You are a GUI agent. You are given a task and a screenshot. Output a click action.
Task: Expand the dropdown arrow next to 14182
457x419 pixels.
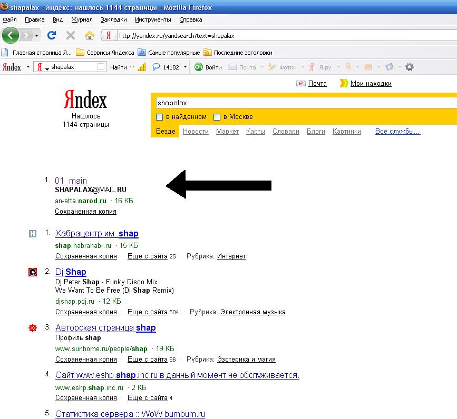[185, 67]
